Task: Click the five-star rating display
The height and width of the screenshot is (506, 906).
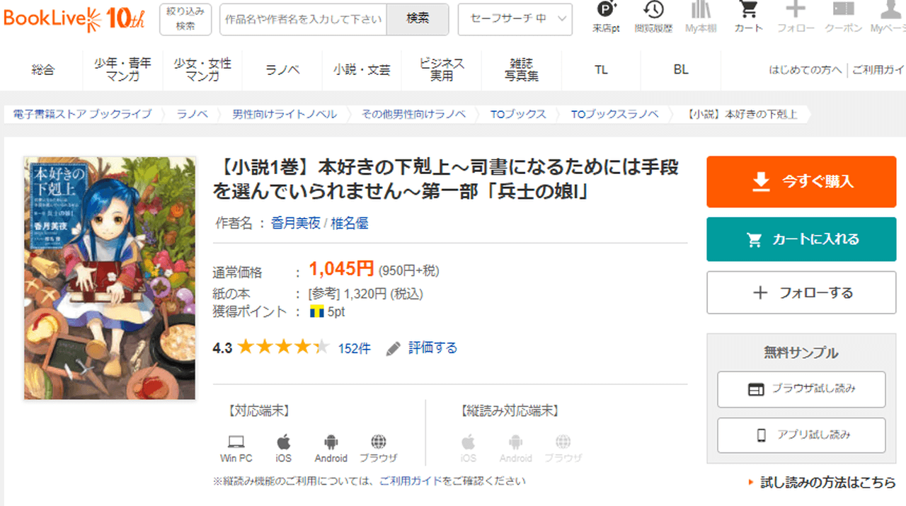Action: 283,347
